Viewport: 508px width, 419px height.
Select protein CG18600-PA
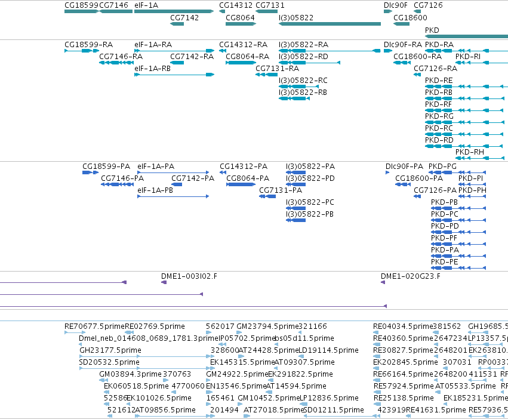point(419,178)
